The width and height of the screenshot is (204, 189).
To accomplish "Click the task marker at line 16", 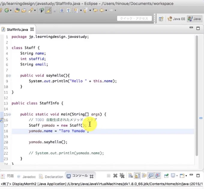I will click(x=2, y=120).
